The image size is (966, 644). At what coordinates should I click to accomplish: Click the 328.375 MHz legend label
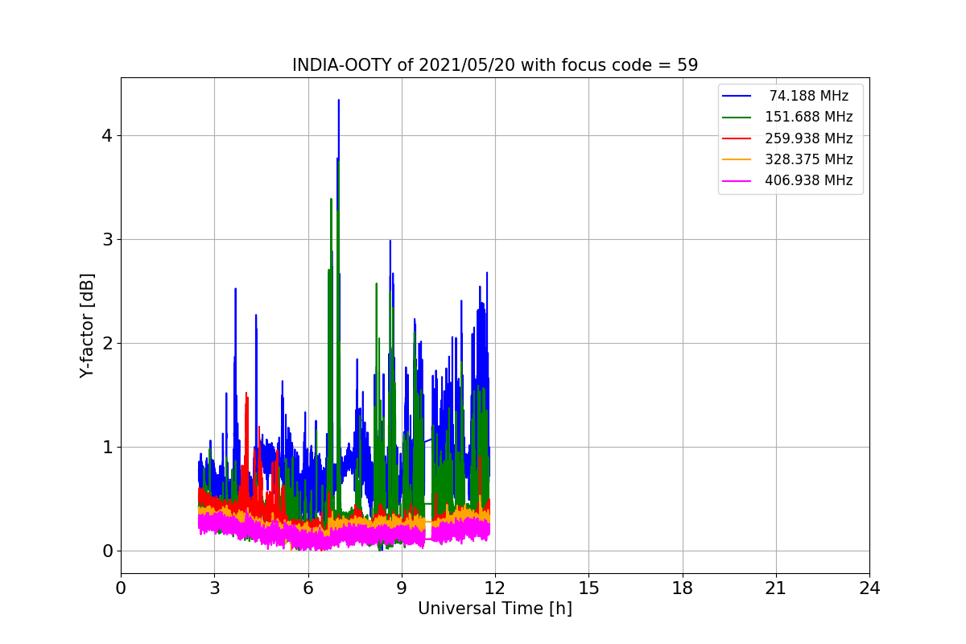pos(809,159)
